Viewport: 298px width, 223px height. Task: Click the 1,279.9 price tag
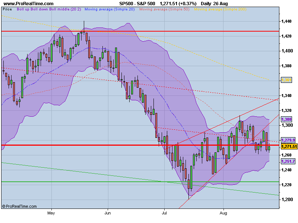(288, 140)
